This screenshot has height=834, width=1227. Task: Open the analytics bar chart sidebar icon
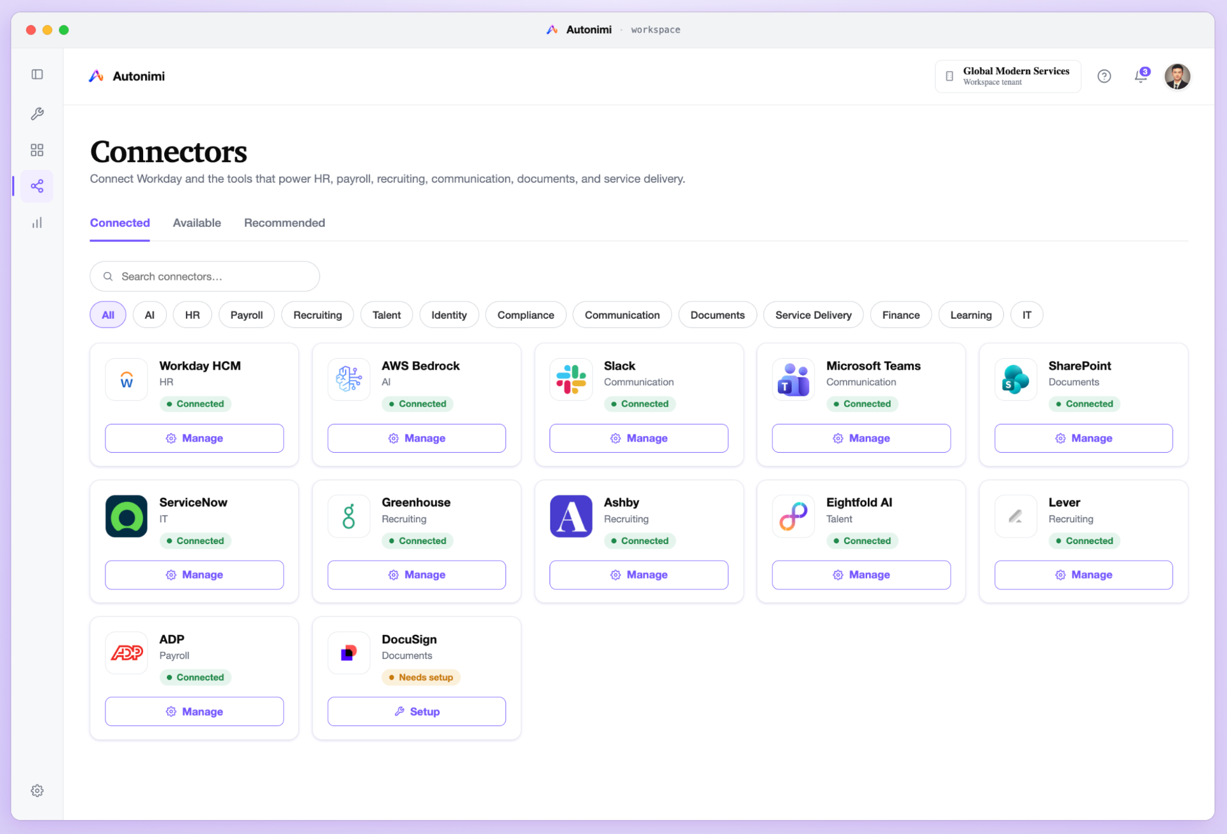[37, 223]
